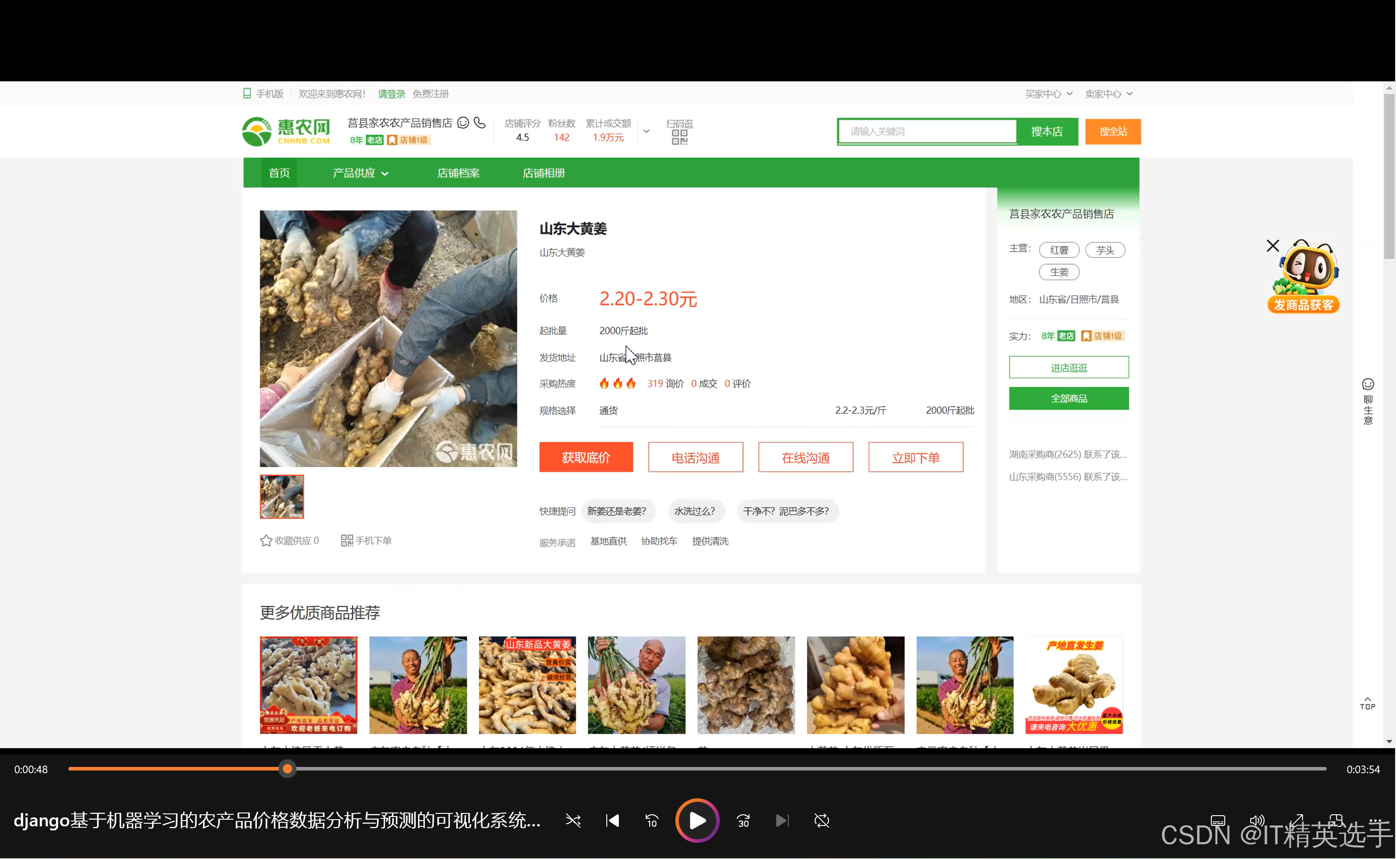Click the 手机版 link
Image resolution: width=1396 pixels, height=859 pixels.
(x=270, y=94)
